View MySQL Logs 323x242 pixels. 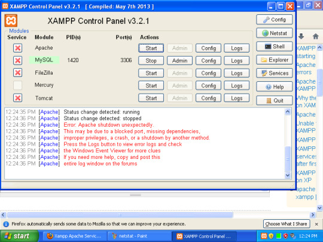237,61
